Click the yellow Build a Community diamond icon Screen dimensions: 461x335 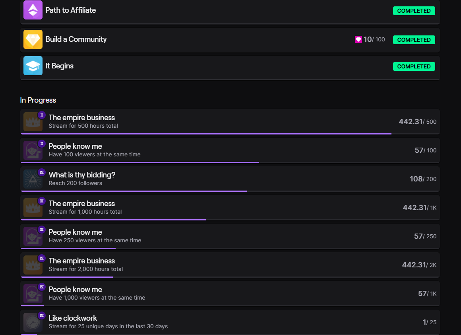(33, 39)
